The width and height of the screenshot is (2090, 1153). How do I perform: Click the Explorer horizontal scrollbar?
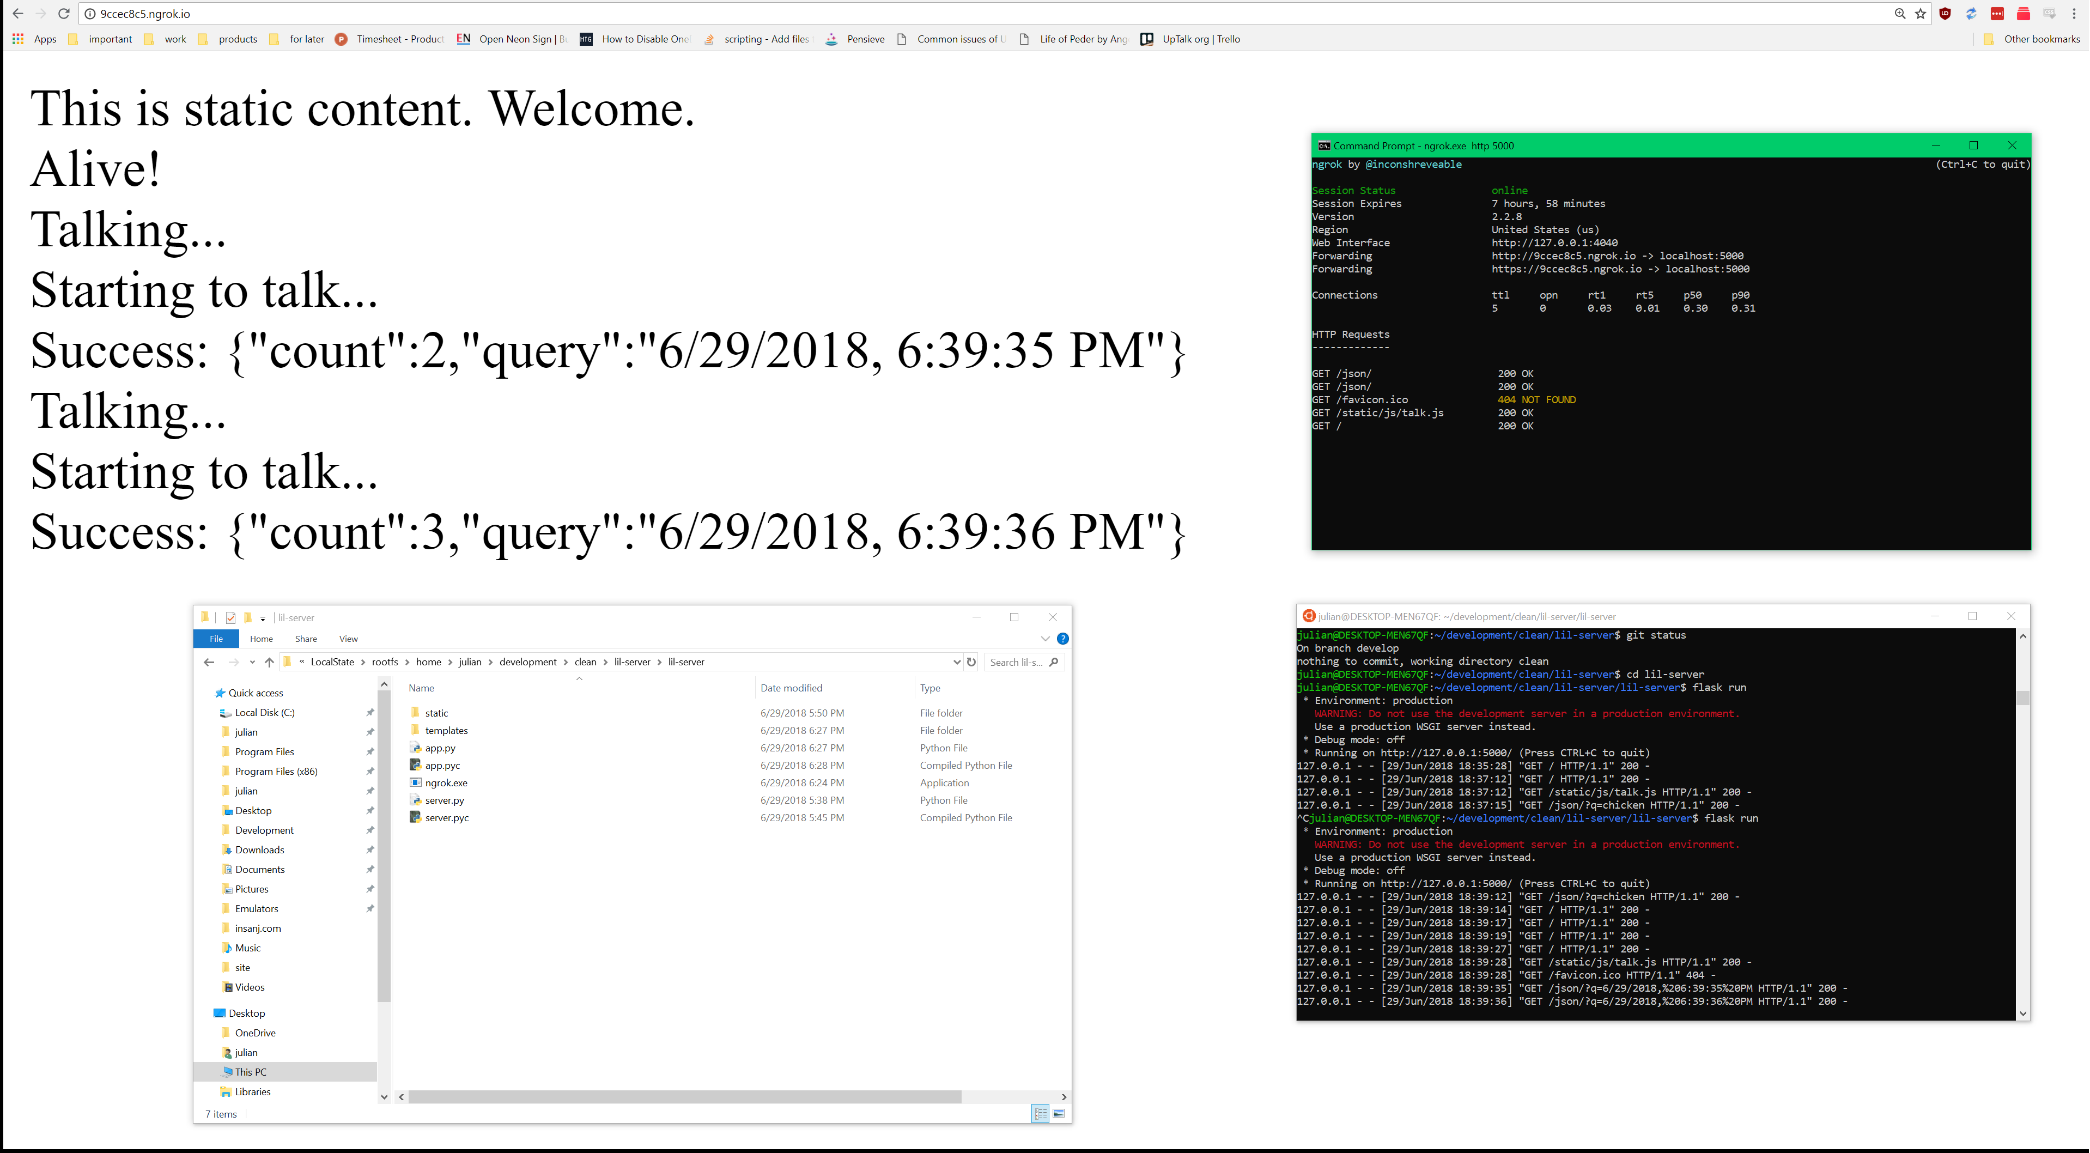685,1097
